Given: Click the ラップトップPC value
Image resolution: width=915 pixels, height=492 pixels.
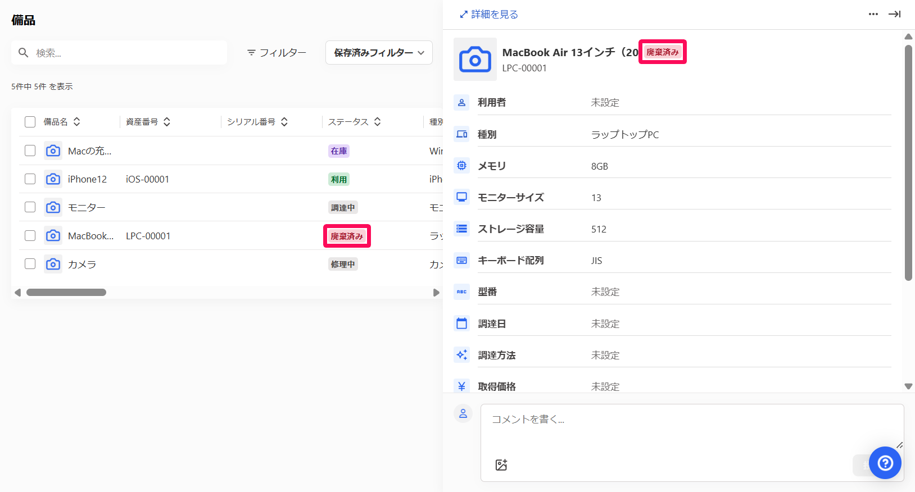Looking at the screenshot, I should [x=625, y=135].
